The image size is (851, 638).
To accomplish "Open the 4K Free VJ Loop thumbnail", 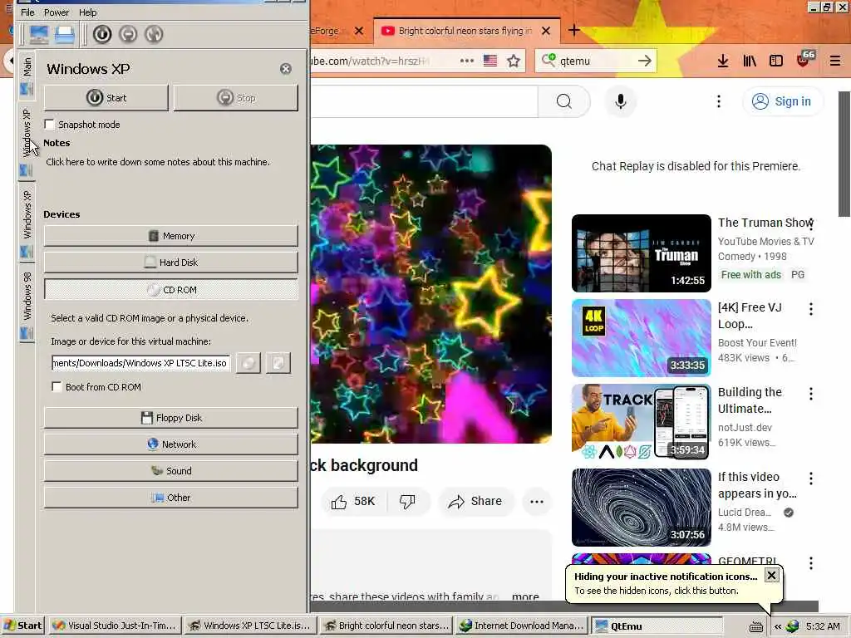I will (x=642, y=338).
